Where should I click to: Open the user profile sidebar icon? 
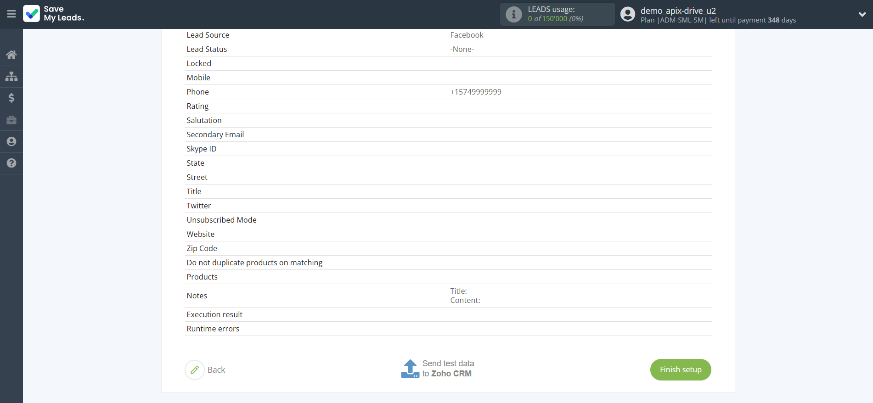tap(11, 141)
